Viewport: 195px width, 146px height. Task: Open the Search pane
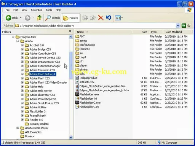pyautogui.click(x=53, y=18)
